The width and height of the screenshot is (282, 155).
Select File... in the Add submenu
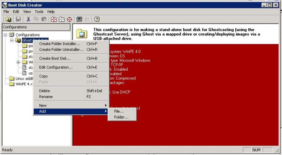(x=122, y=111)
